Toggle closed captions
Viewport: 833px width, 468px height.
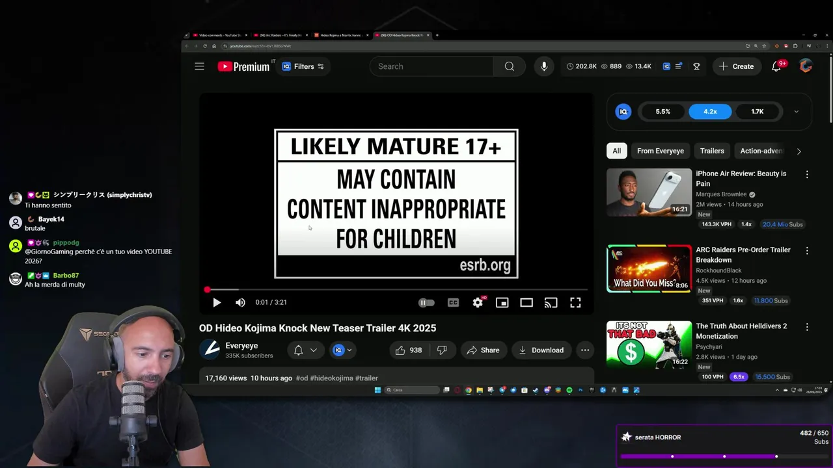click(x=453, y=302)
